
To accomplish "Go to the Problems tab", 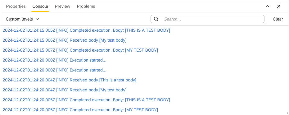I will 86,7.
